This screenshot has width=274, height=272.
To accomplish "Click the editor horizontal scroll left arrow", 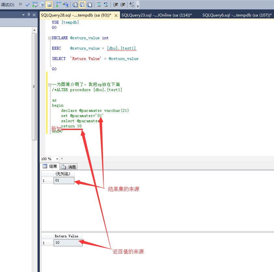I will pyautogui.click(x=62, y=159).
